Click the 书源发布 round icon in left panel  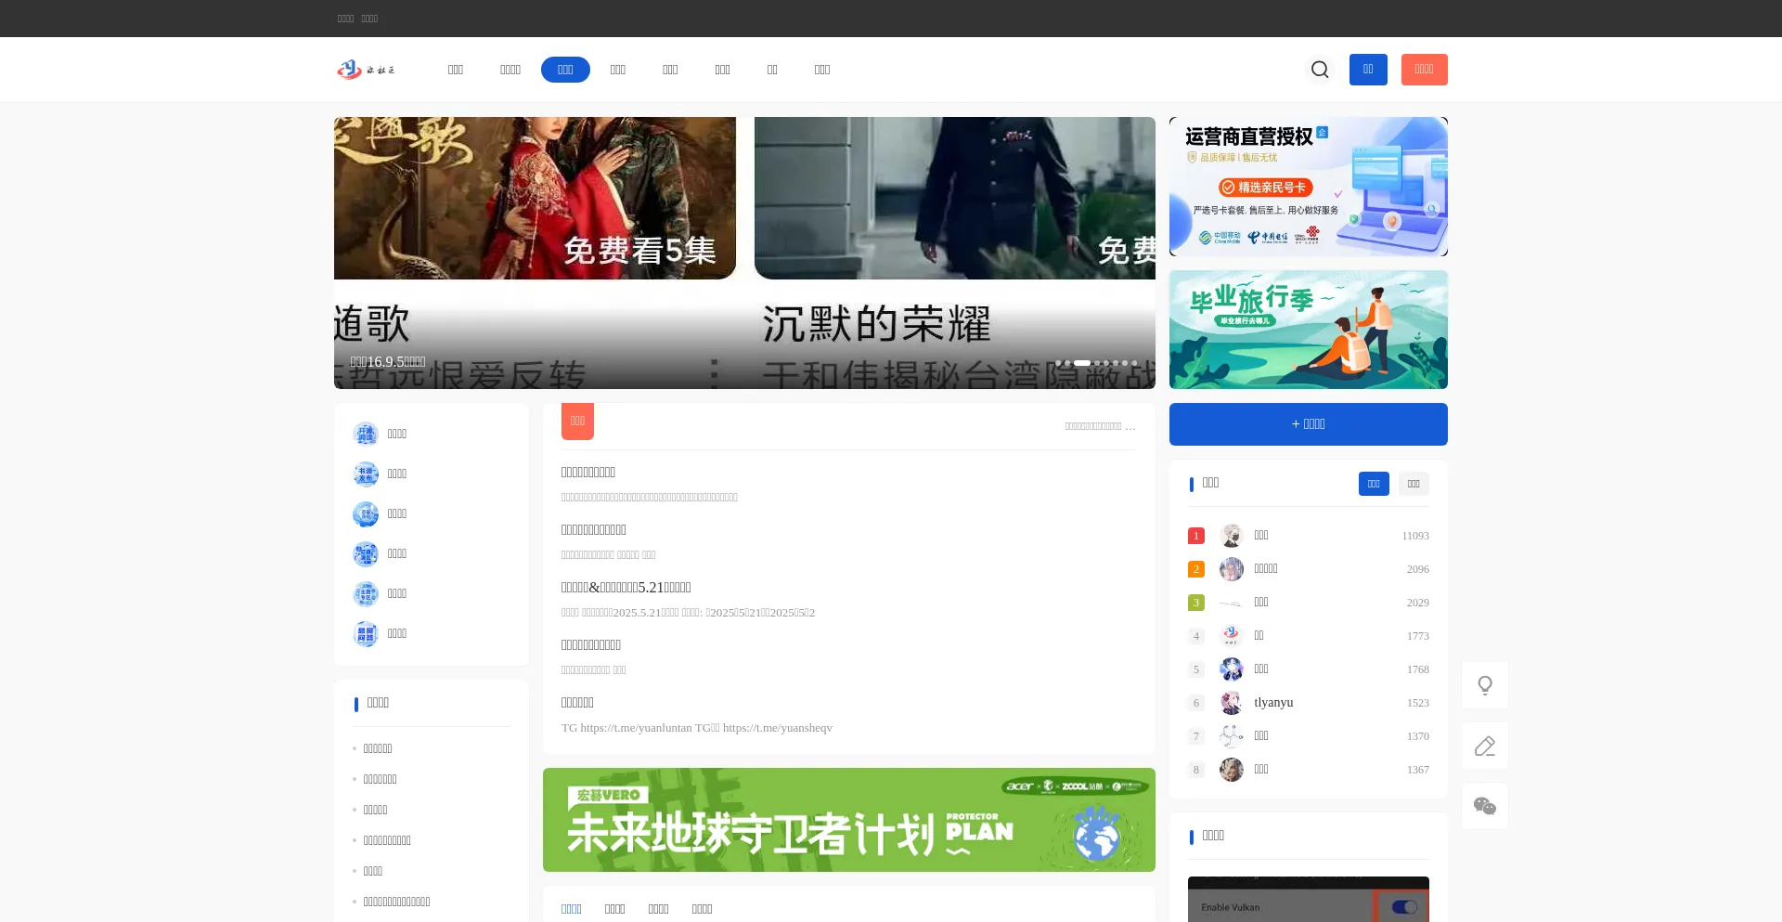point(366,474)
